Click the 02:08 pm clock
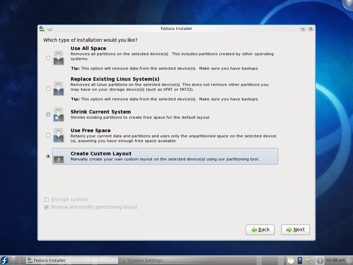Image resolution: width=353 pixels, height=265 pixels. pos(335,260)
